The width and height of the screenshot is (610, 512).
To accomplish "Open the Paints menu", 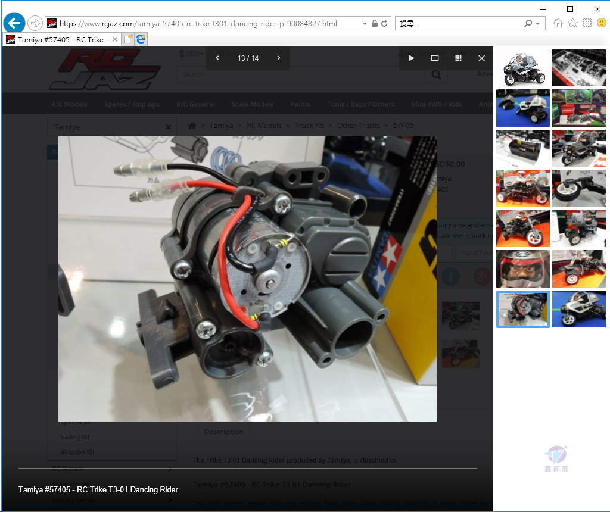I will point(300,104).
